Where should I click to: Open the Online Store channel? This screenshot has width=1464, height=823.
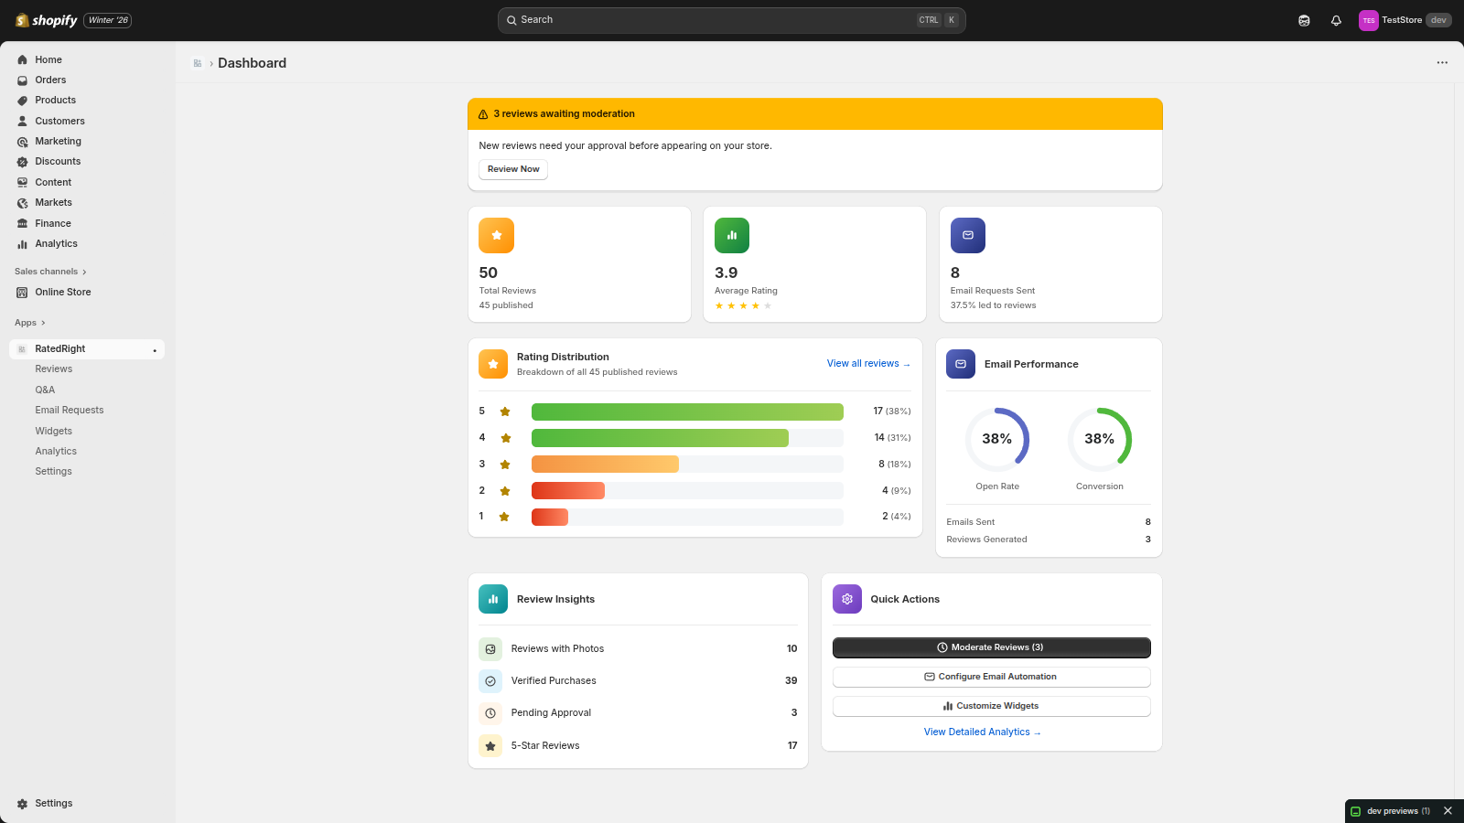pyautogui.click(x=61, y=292)
